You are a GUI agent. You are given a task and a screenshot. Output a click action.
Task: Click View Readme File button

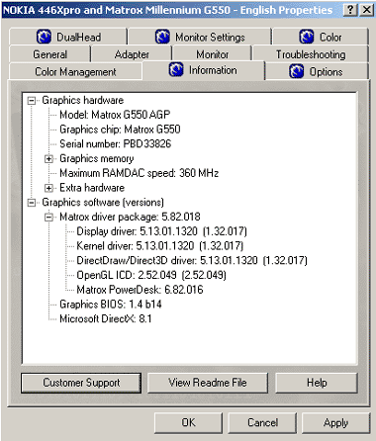tap(208, 383)
